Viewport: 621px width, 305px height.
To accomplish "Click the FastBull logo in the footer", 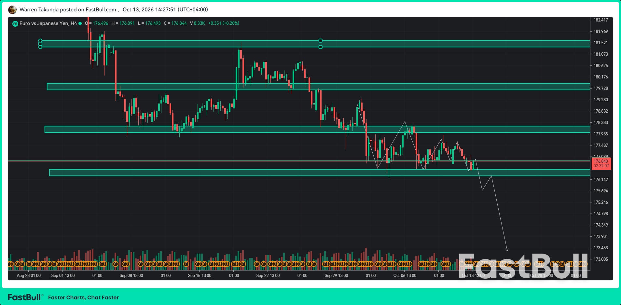I will pyautogui.click(x=25, y=297).
